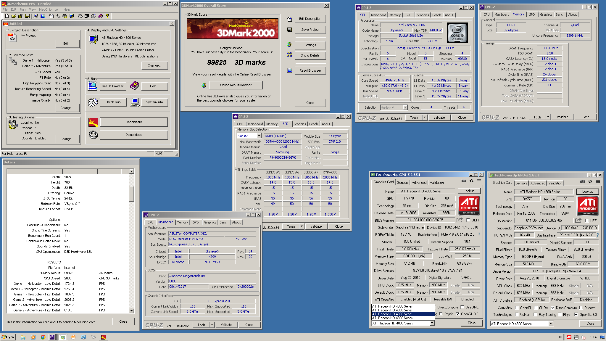This screenshot has height=341, width=606.
Task: Toggle UEFI checkbox in right GPU-Z window
Action: tap(587, 221)
